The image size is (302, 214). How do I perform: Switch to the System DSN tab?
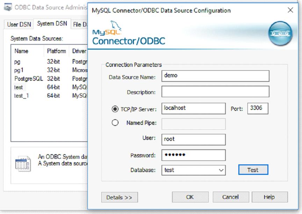click(52, 23)
